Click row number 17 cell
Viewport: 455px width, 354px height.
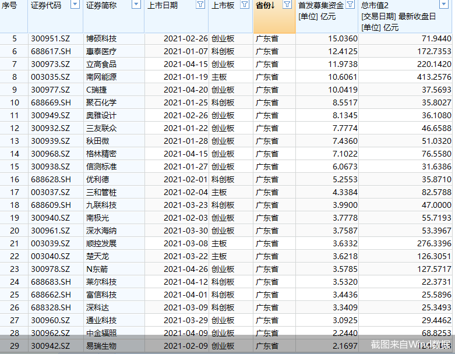pos(15,192)
